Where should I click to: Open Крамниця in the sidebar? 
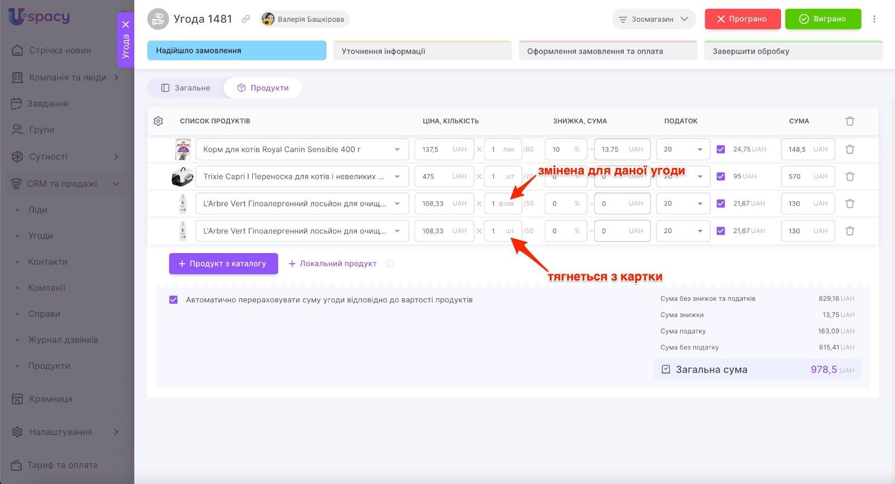[x=50, y=399]
